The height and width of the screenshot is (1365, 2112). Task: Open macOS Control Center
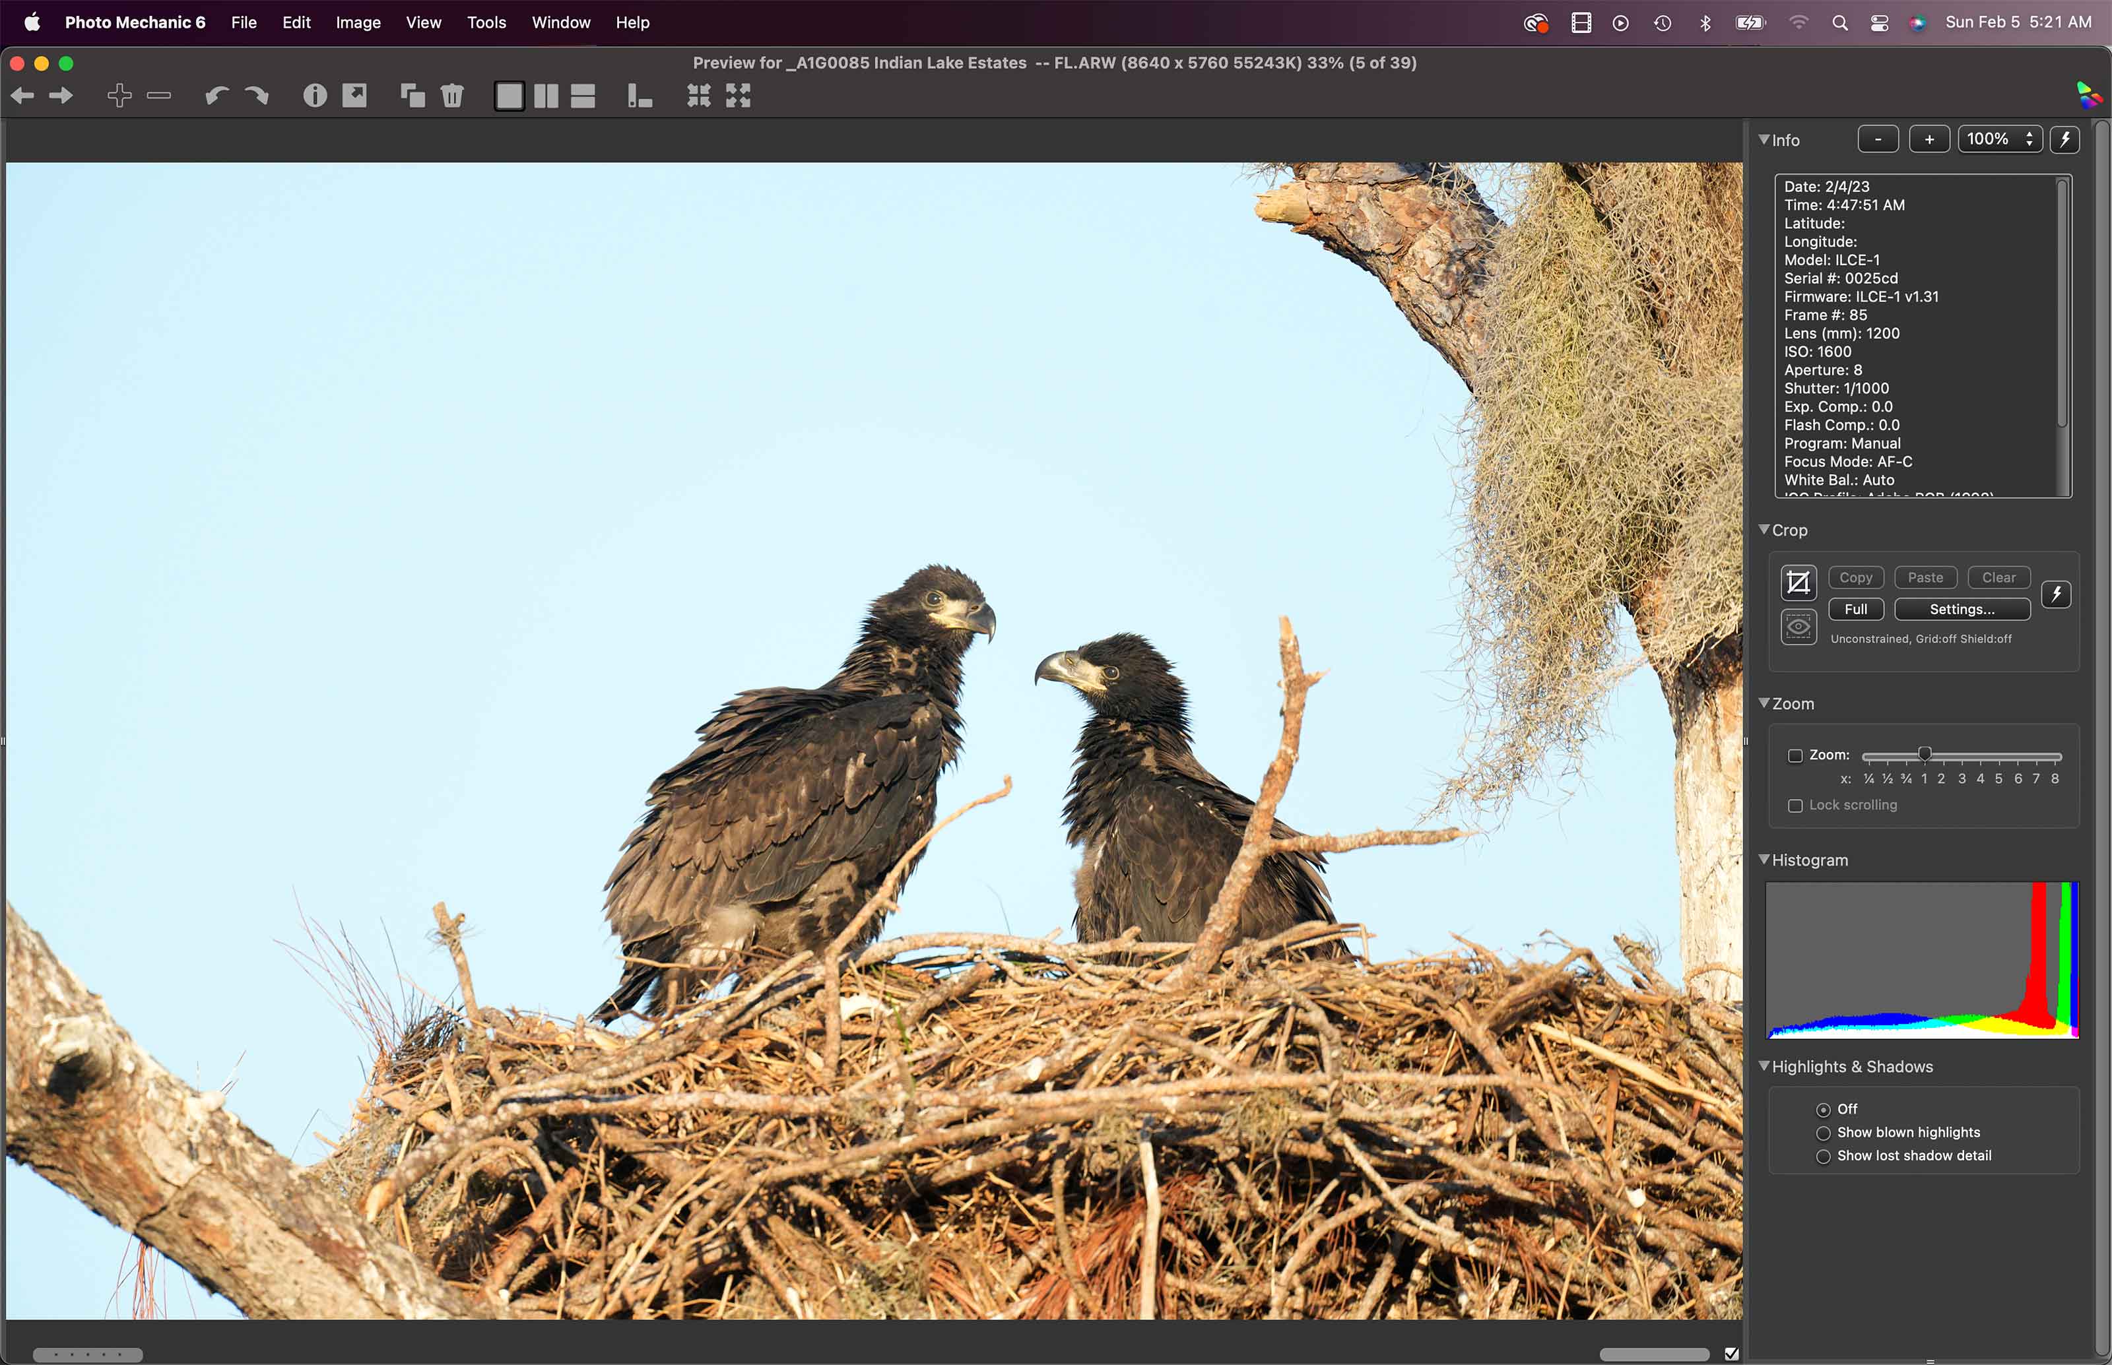coord(1879,23)
